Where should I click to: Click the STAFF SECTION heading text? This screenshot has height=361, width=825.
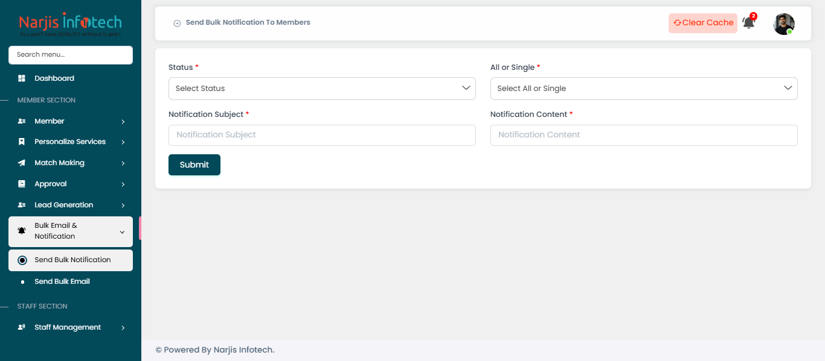(x=42, y=306)
